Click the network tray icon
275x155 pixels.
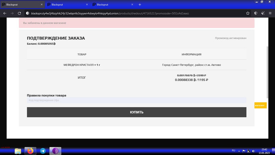[249, 151]
